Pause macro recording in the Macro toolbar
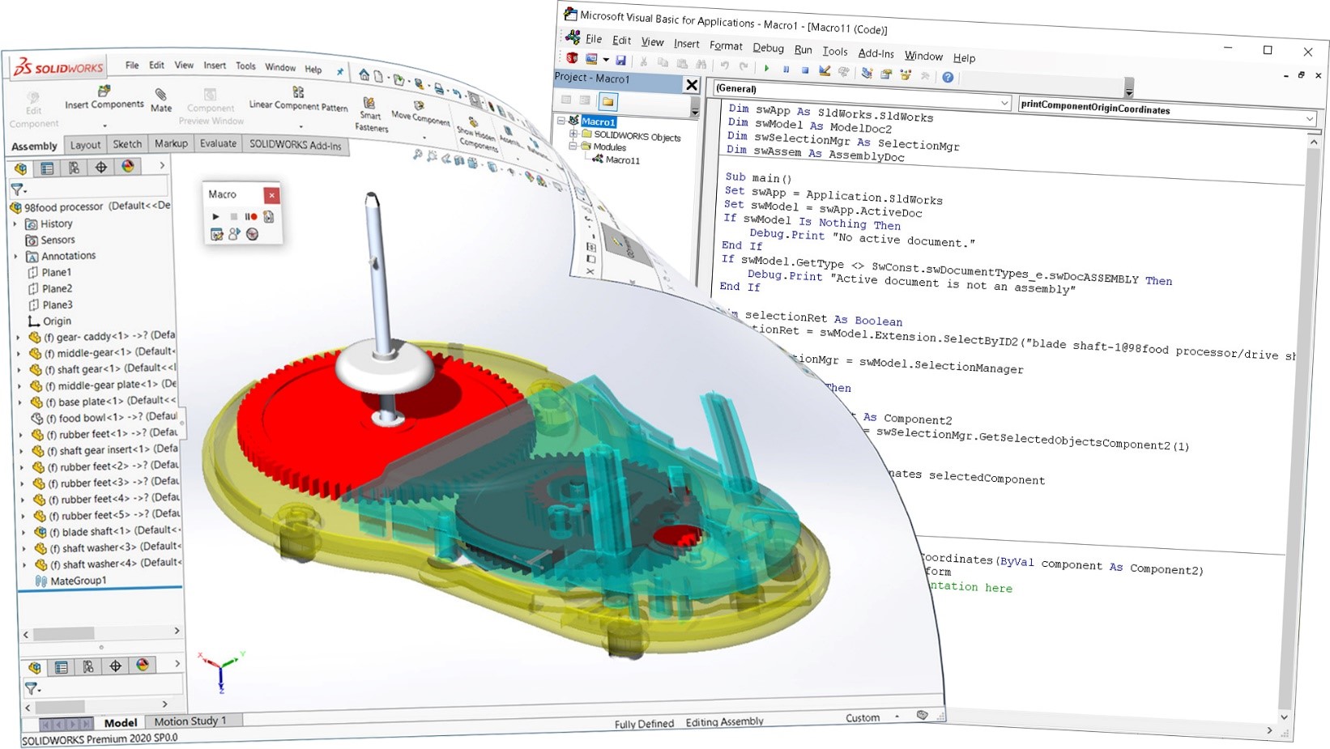Viewport: 1330px width, 749px height. coord(247,216)
